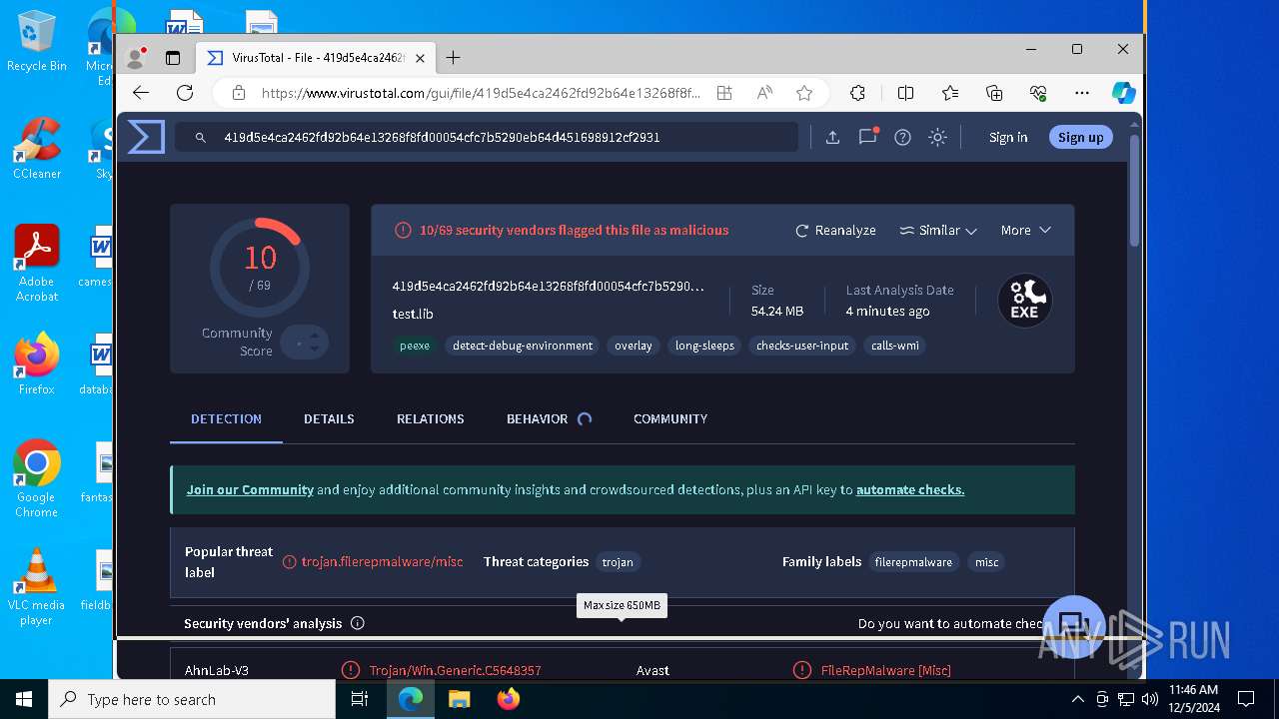Image resolution: width=1279 pixels, height=719 pixels.
Task: Click the Reanalyze button
Action: pos(835,230)
